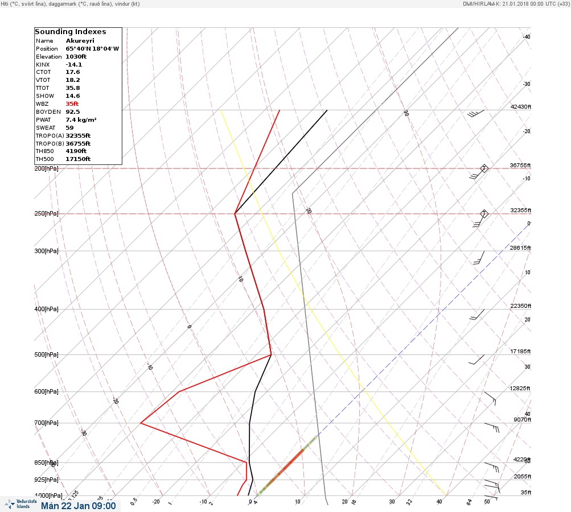This screenshot has width=571, height=512.
Task: Click the 42430ft altitude label
Action: 521,106
